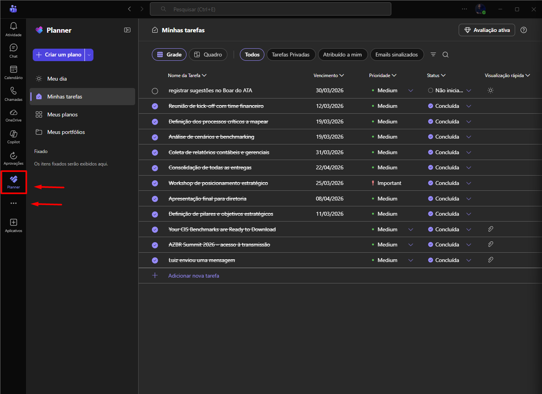Click the help question mark icon
The width and height of the screenshot is (542, 394).
point(524,30)
